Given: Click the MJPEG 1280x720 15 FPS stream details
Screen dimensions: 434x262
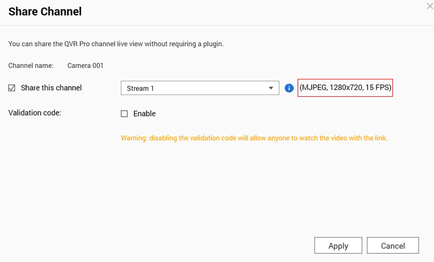Looking at the screenshot, I should pos(345,88).
